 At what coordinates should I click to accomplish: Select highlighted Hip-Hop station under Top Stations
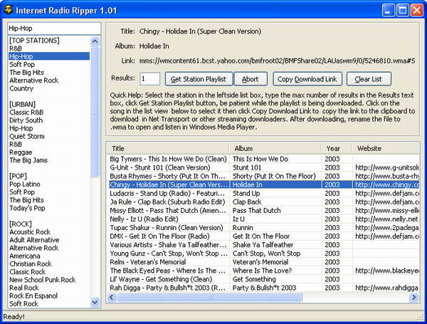tap(49, 56)
